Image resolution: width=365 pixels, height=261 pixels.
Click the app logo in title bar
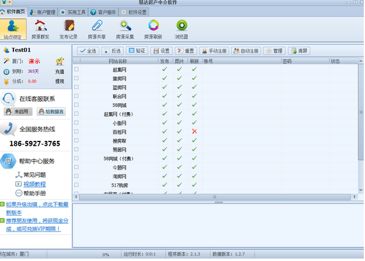[4, 2]
